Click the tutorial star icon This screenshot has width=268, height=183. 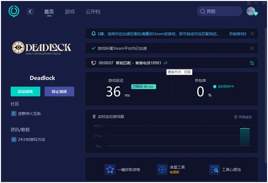click(x=13, y=139)
